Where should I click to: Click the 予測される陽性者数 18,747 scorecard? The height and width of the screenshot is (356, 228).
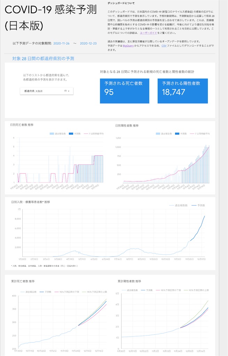point(182,91)
